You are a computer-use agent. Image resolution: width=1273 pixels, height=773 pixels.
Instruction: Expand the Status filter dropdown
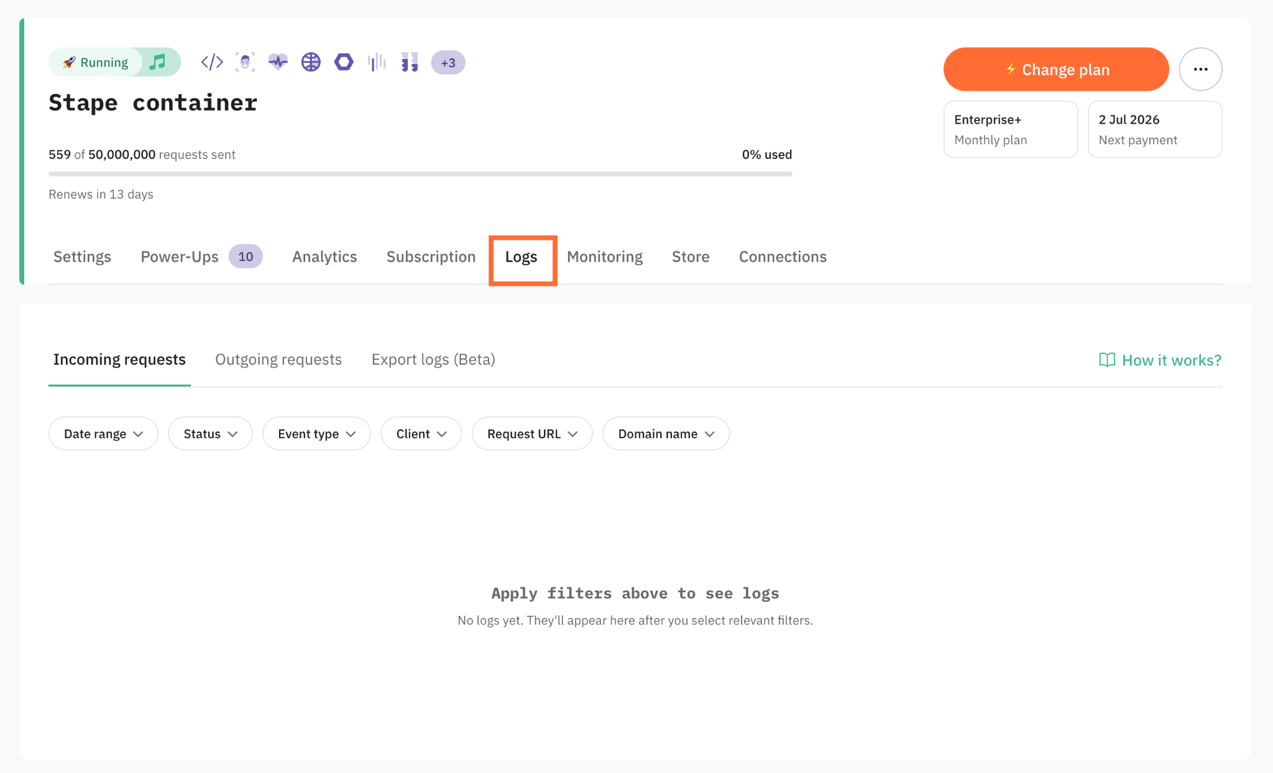210,434
